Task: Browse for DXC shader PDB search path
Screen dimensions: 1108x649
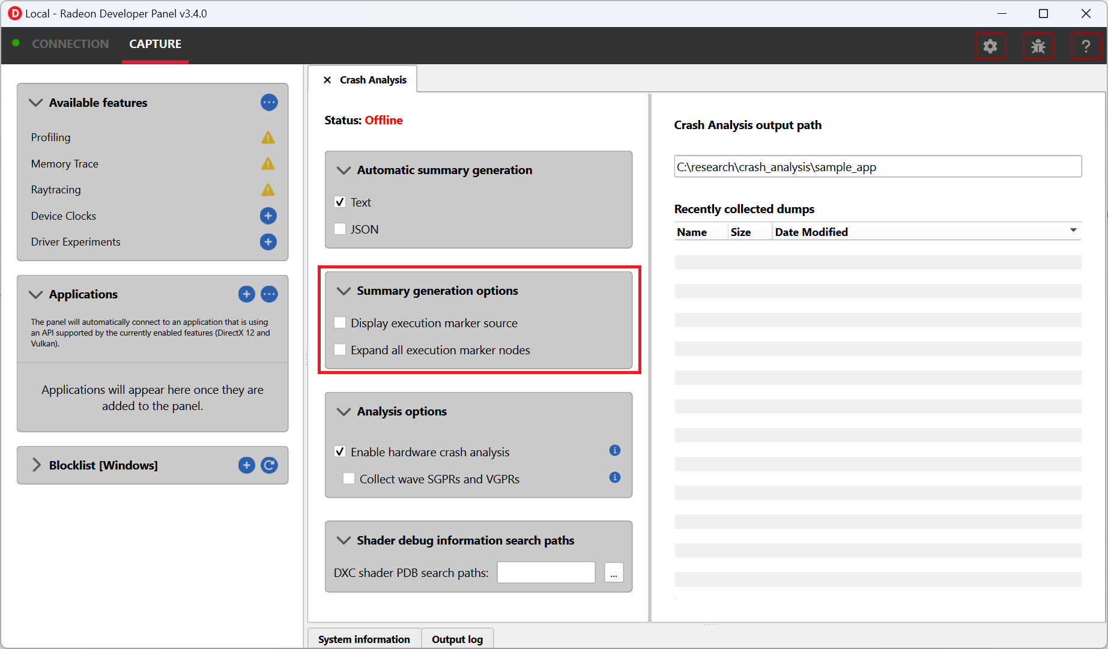Action: (613, 573)
